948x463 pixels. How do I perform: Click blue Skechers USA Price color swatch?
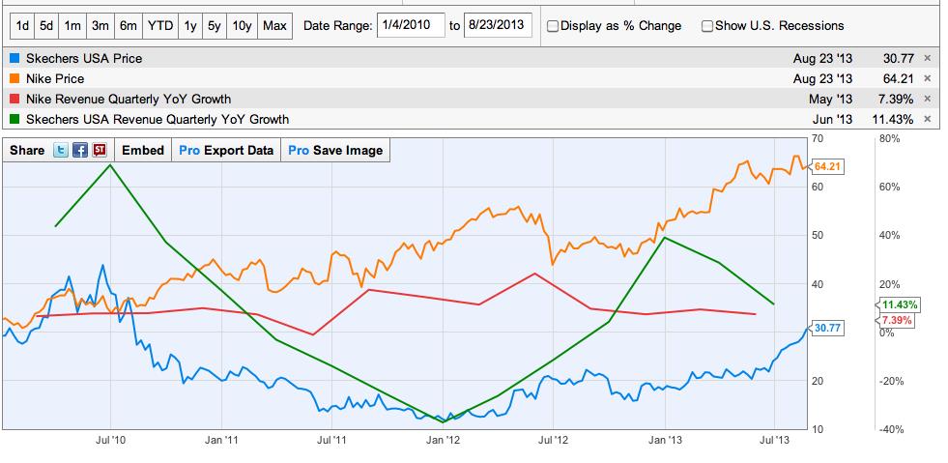click(x=15, y=59)
